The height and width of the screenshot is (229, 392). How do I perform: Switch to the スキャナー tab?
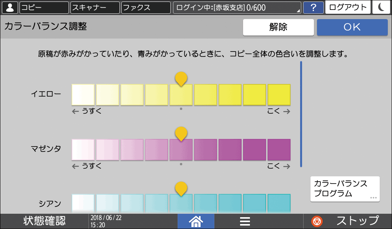point(94,7)
